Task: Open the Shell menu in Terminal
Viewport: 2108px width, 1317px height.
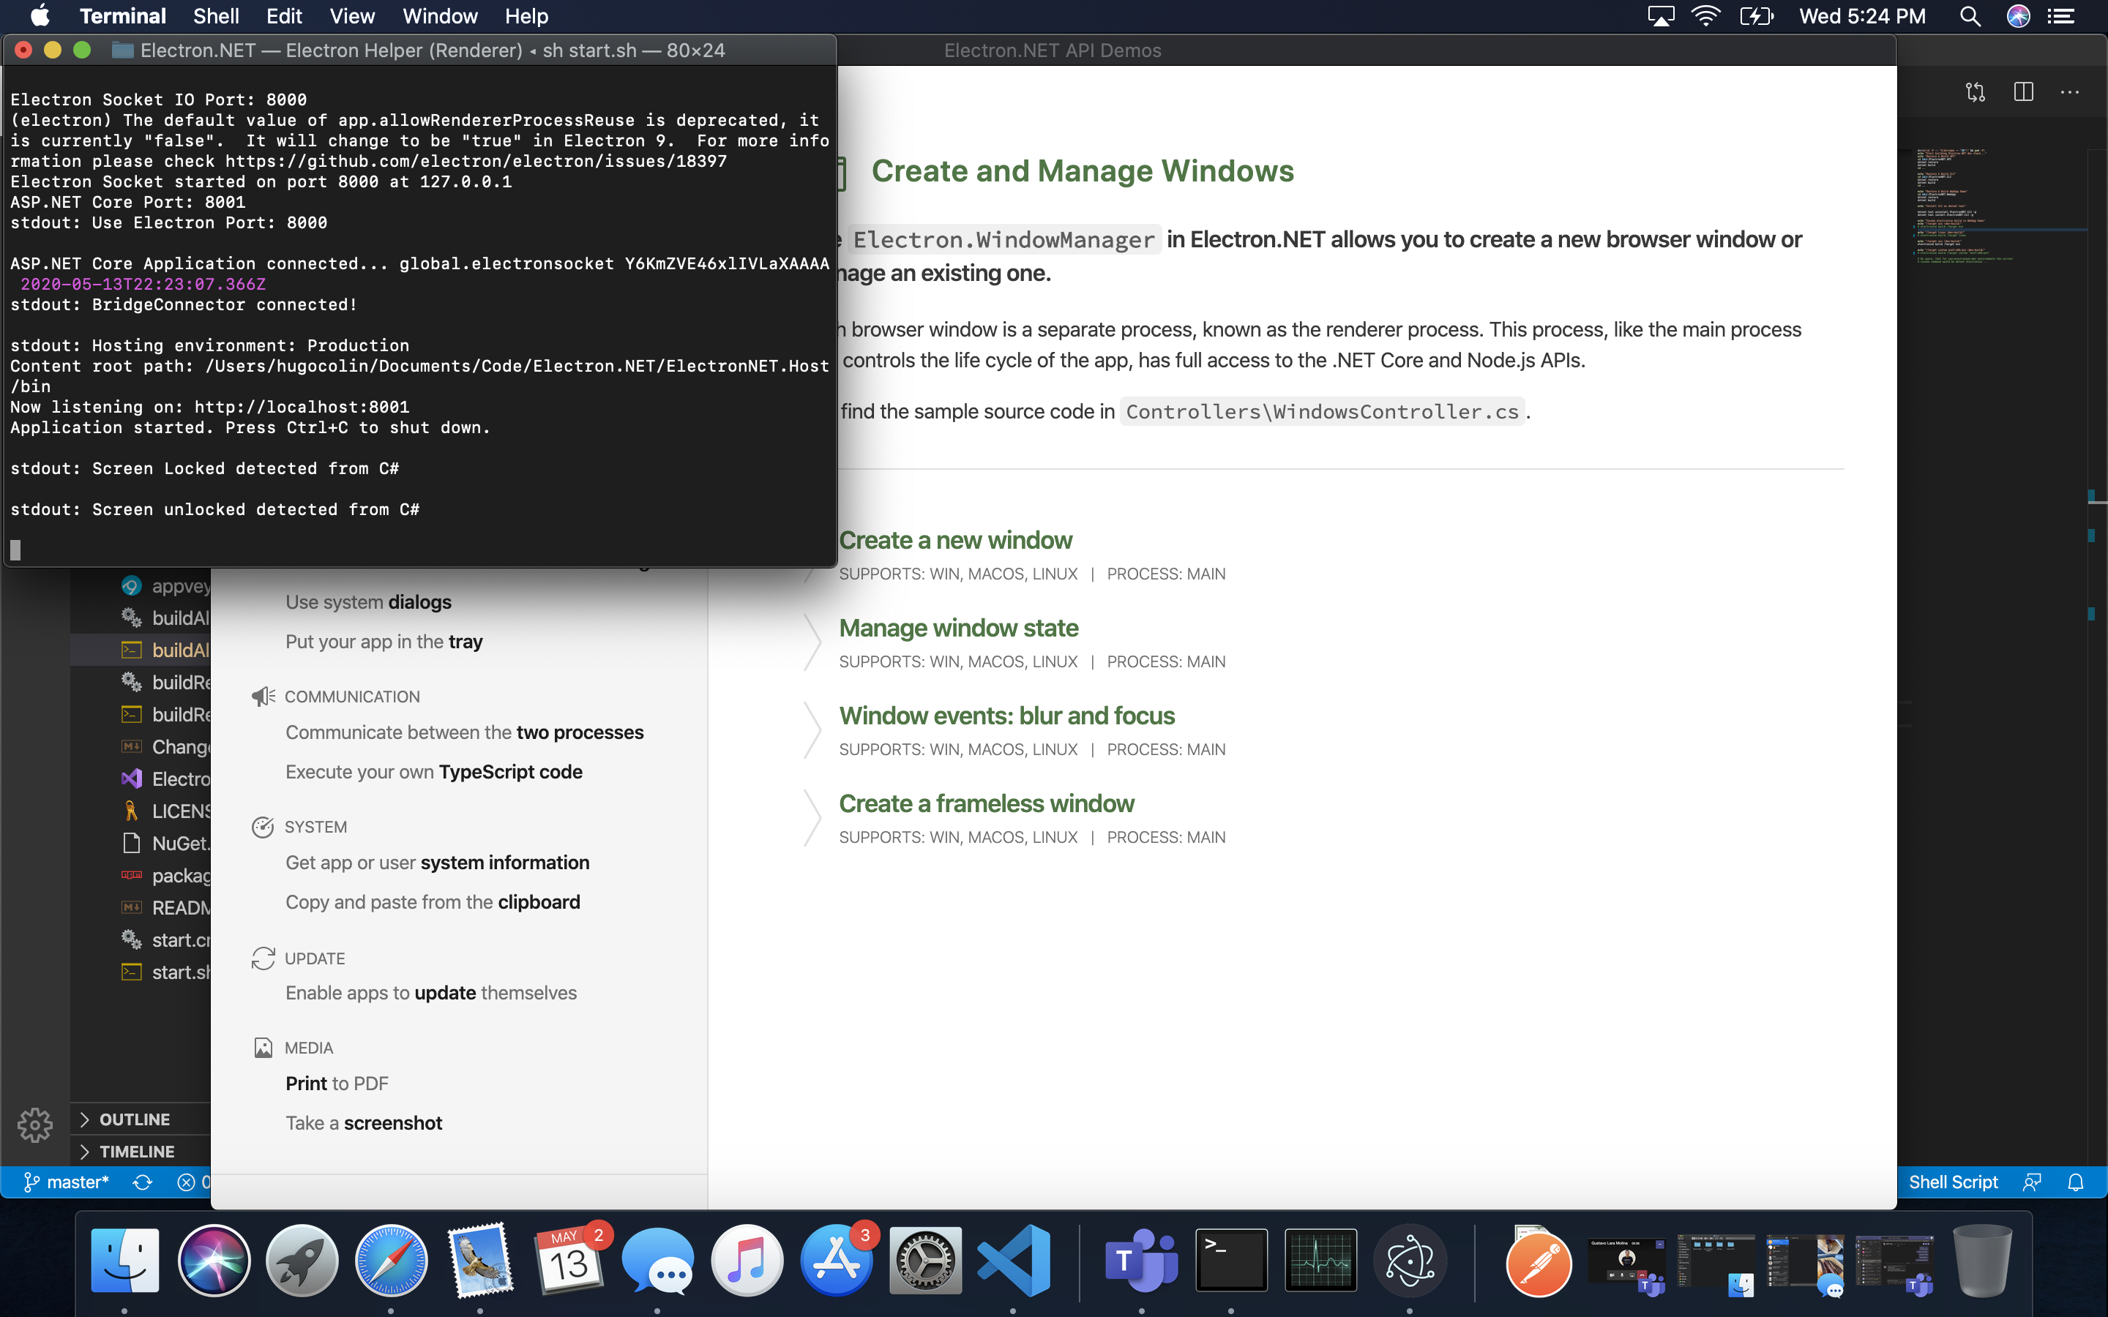Action: point(215,15)
